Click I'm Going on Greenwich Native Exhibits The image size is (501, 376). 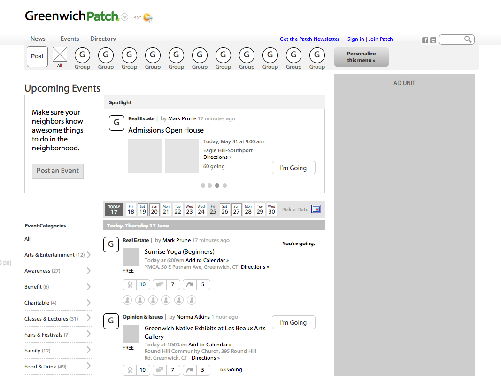coord(293,322)
